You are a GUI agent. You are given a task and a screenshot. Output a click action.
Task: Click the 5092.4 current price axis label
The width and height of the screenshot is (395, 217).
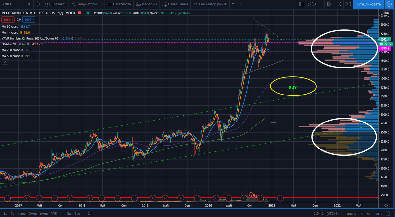385,40
